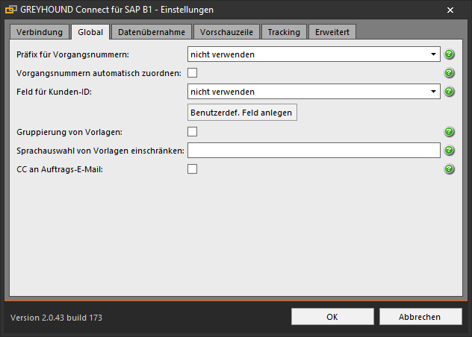Click the Gruppierung von Vorlagen label

click(x=69, y=132)
